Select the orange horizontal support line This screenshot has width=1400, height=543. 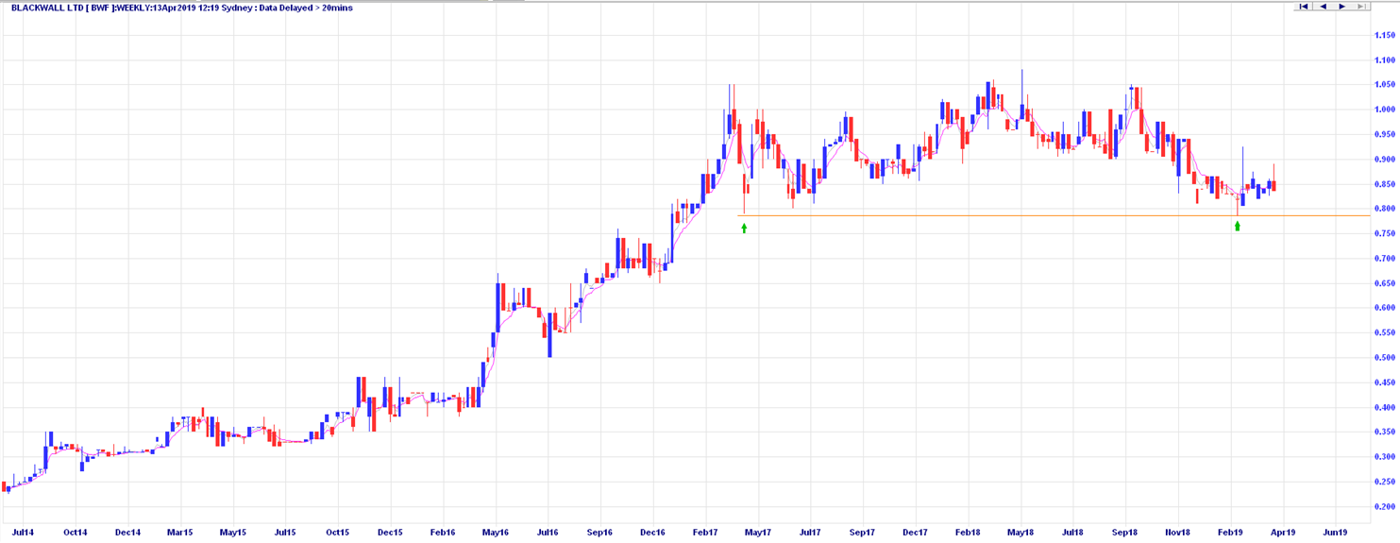click(x=1054, y=216)
